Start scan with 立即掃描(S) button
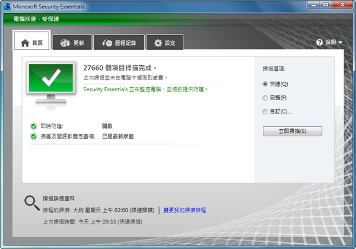This screenshot has width=356, height=249. [x=293, y=131]
